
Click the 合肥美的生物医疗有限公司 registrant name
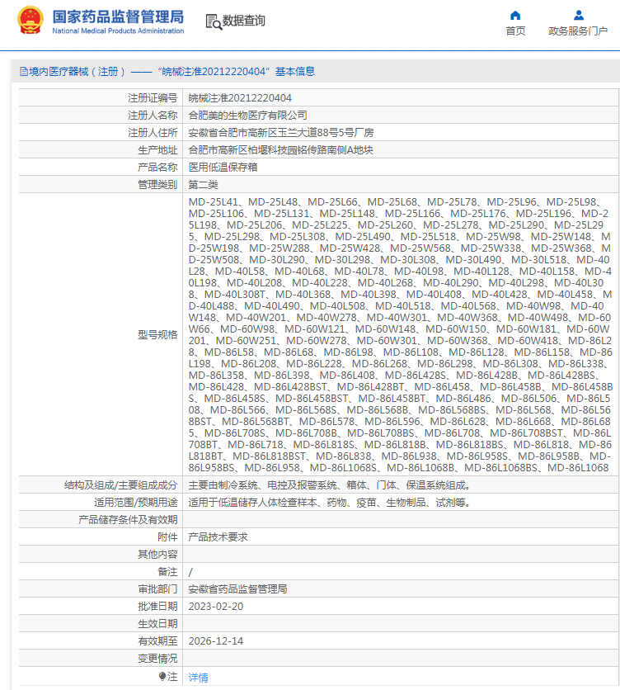coord(247,116)
